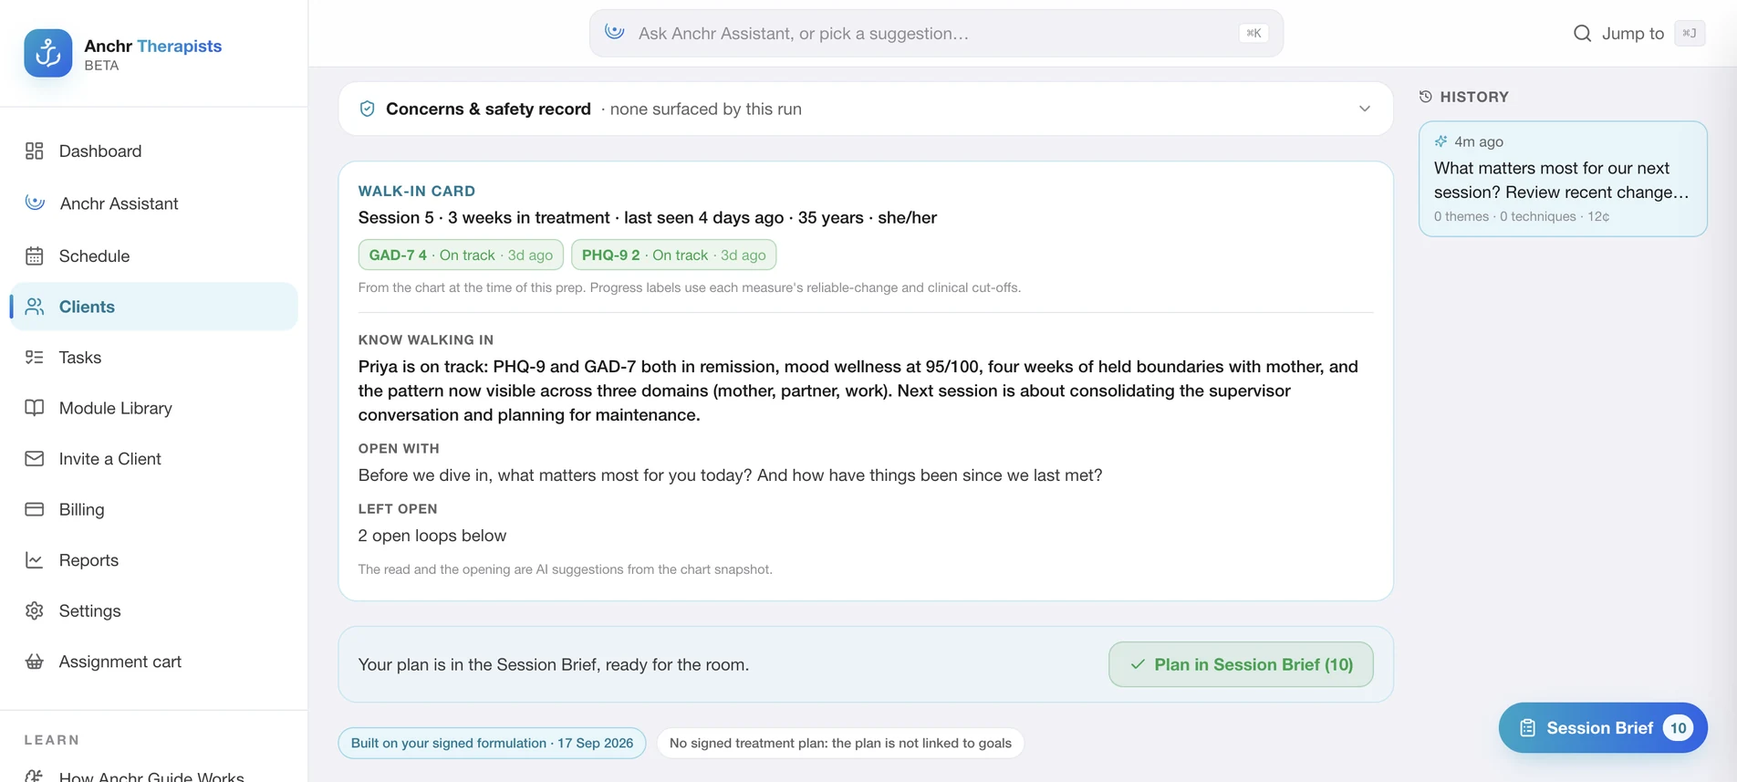
Task: Click the Settings gear icon
Action: pyautogui.click(x=35, y=610)
